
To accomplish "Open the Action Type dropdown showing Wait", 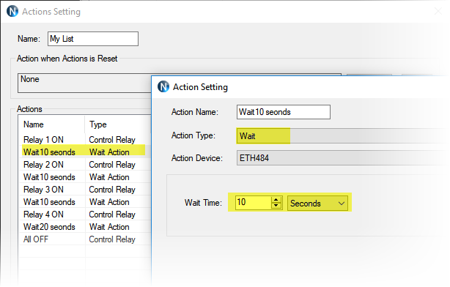I will click(x=343, y=135).
